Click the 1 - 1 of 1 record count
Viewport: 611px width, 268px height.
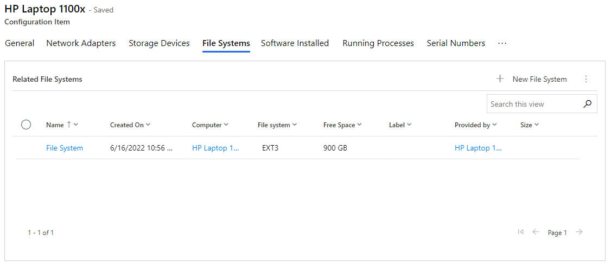click(41, 233)
